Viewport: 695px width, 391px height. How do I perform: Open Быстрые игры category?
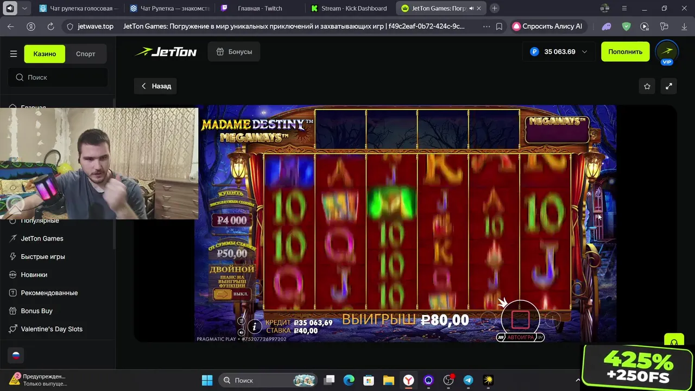(x=43, y=256)
